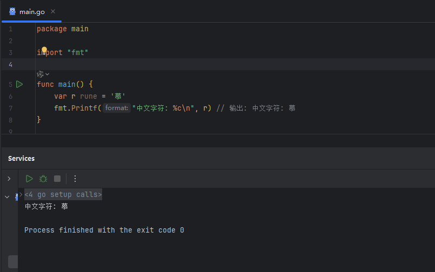The width and height of the screenshot is (435, 272).
Task: Click the AI assistant icon above func main
Action: 40,74
